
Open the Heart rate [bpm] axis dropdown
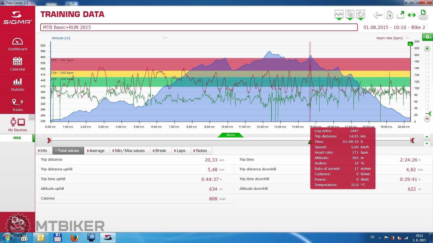408,38
